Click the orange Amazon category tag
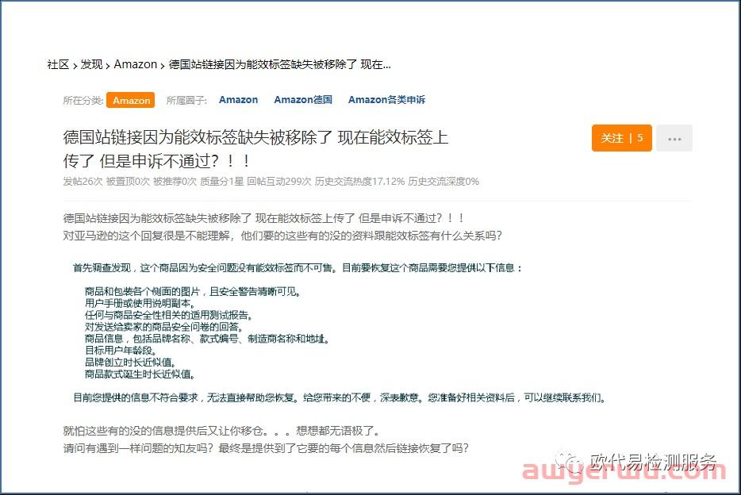741x495 pixels. click(131, 101)
